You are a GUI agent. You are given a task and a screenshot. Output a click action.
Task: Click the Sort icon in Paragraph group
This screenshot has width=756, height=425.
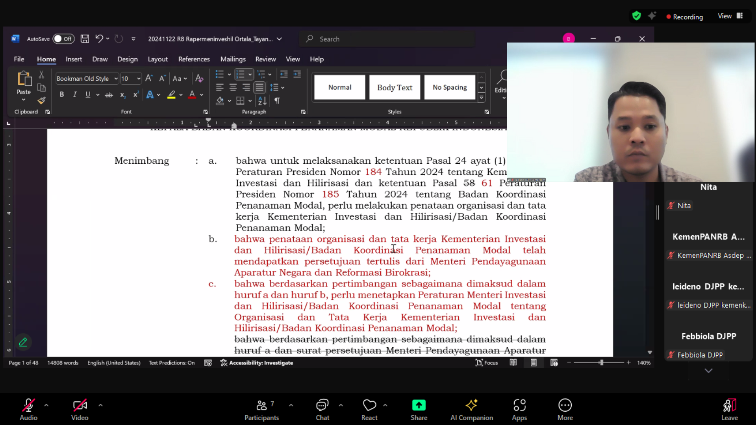262,101
